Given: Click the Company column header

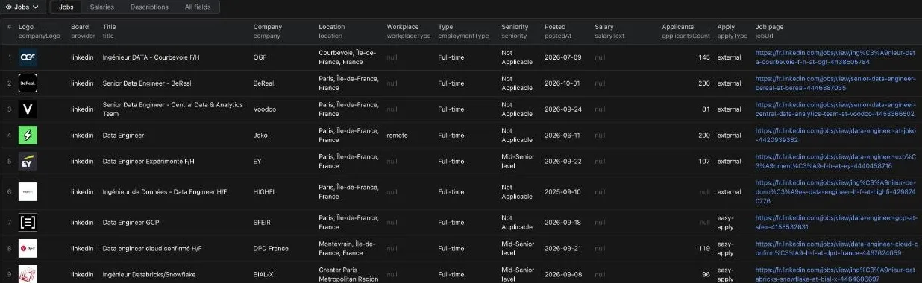Looking at the screenshot, I should (268, 31).
